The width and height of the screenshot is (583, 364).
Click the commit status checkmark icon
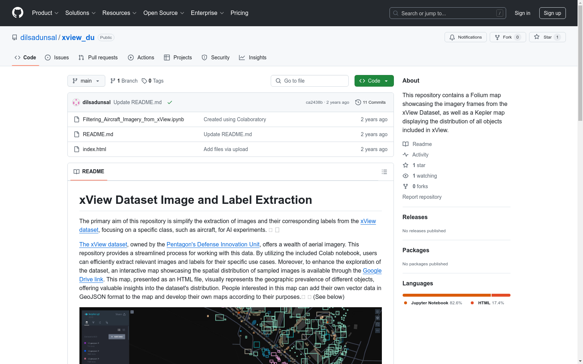pyautogui.click(x=169, y=103)
